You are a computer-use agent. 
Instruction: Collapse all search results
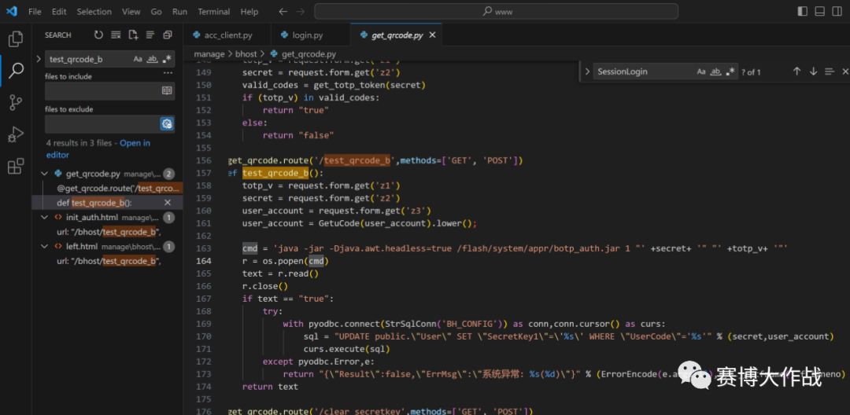168,35
